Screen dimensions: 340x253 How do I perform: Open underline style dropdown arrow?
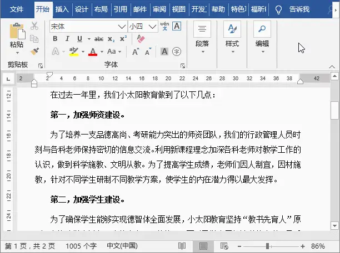(89, 39)
